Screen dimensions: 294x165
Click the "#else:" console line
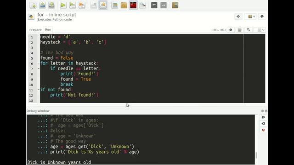pos(58,131)
